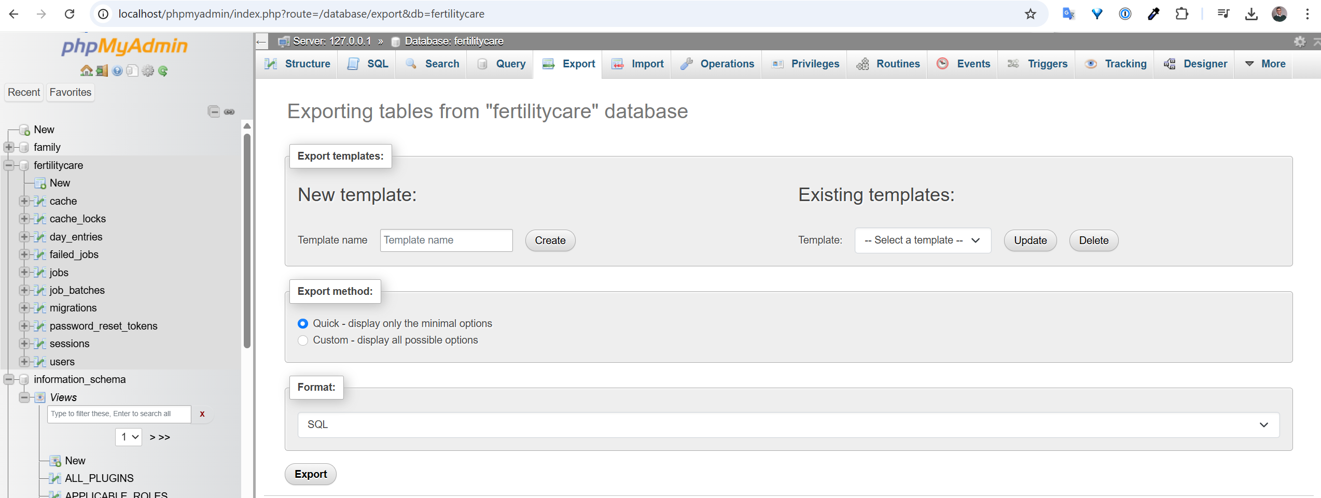Log out using the exit door icon
Viewport: 1321px width, 498px height.
(x=102, y=71)
